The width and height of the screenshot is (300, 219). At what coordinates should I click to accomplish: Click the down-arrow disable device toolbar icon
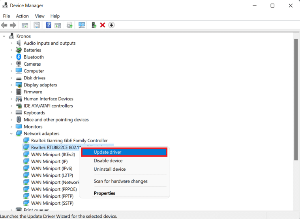tap(111, 25)
